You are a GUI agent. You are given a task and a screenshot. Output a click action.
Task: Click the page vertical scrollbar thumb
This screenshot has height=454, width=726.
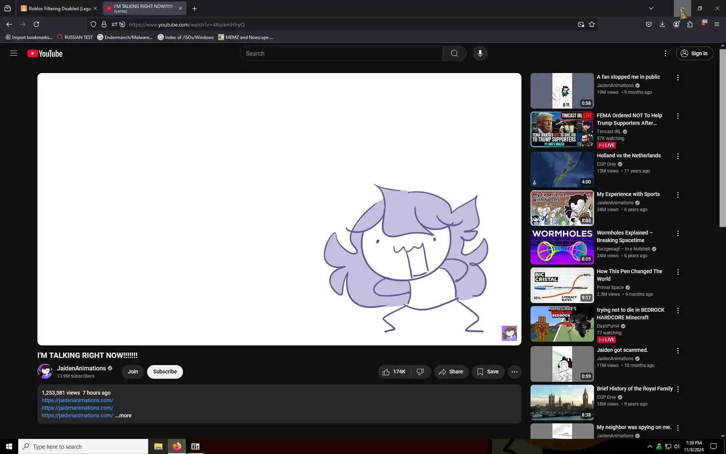[722, 138]
